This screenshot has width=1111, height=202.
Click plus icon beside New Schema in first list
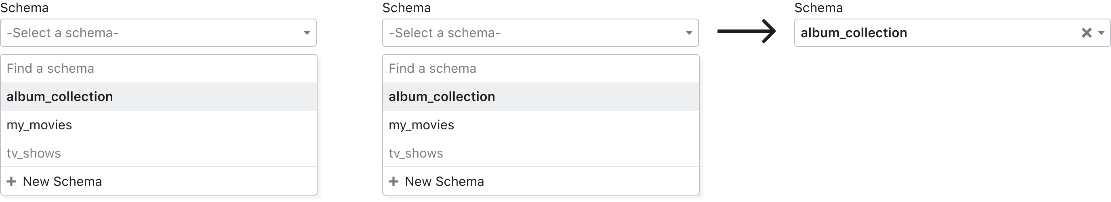(11, 181)
